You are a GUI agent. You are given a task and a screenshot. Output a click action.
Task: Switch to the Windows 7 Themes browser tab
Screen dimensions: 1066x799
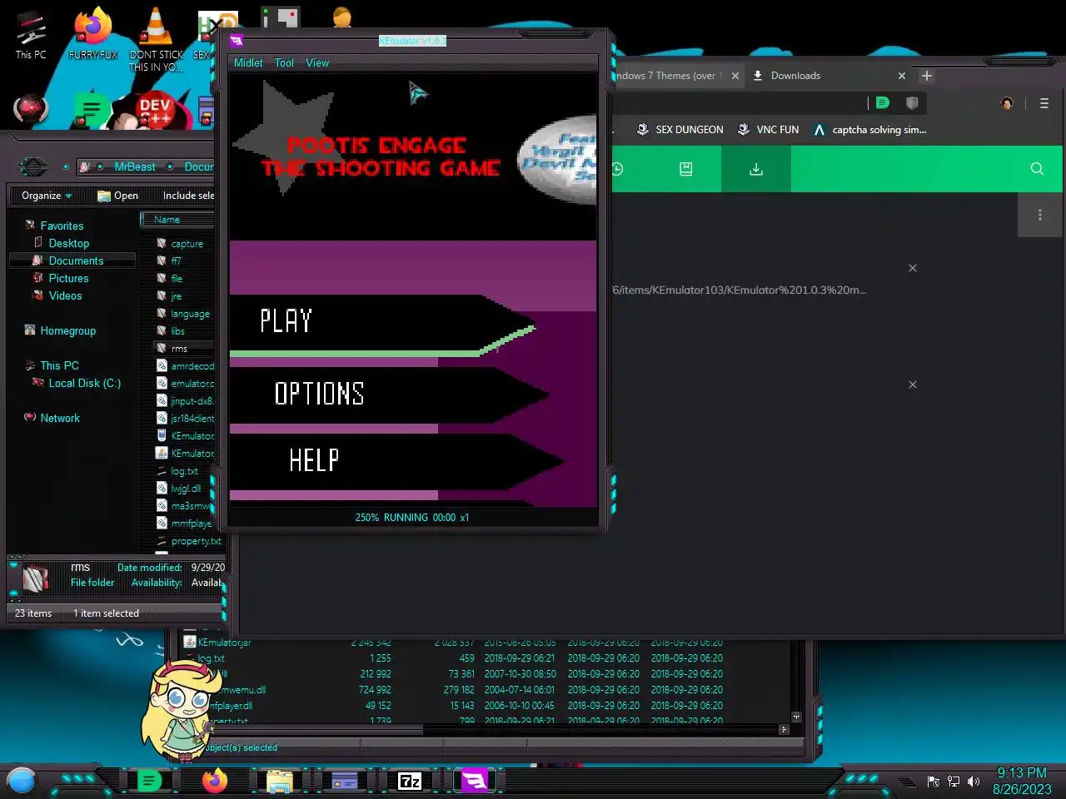pyautogui.click(x=669, y=75)
